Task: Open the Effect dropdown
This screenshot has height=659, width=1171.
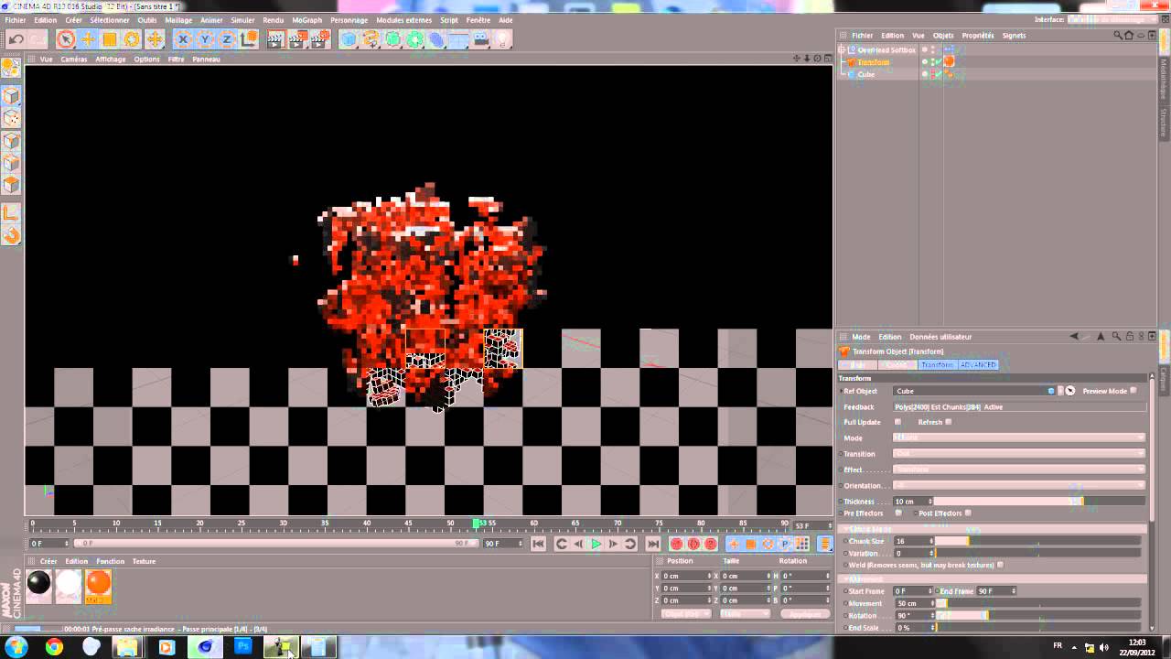Action: 1018,470
